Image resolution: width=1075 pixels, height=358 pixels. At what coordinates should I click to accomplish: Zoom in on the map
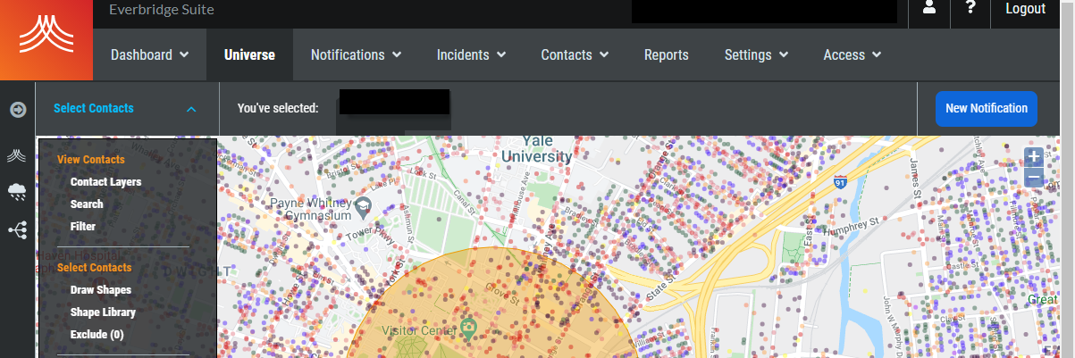[x=1034, y=157]
